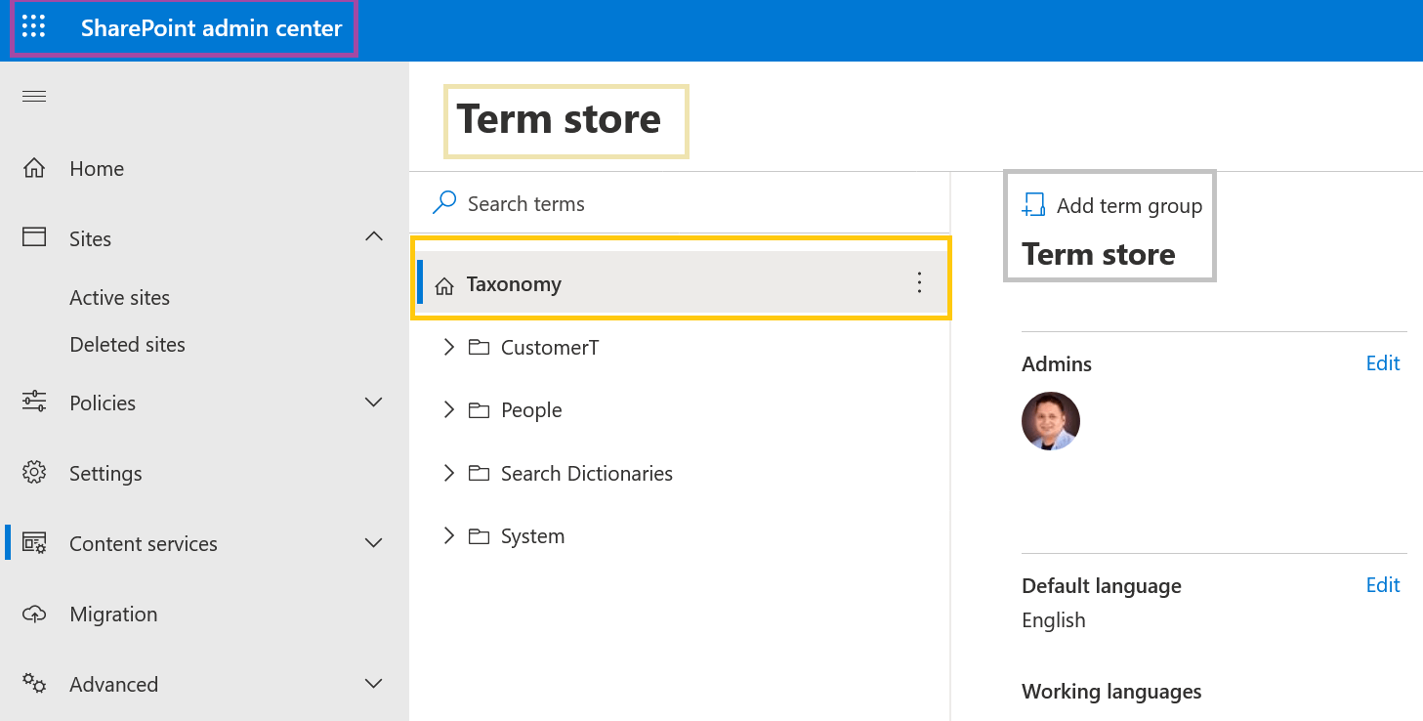1423x721 pixels.
Task: Click the Home house icon
Action: [x=34, y=168]
